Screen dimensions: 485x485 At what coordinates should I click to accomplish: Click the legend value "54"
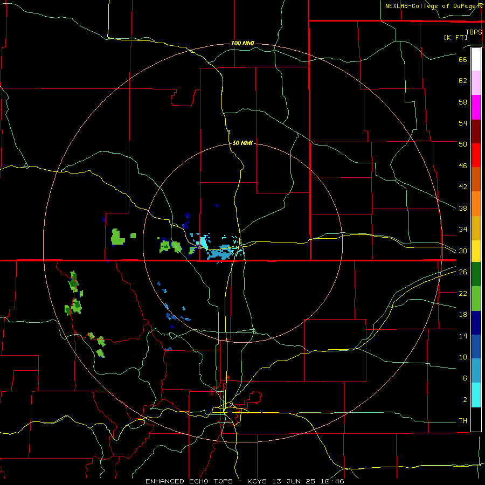pyautogui.click(x=463, y=123)
